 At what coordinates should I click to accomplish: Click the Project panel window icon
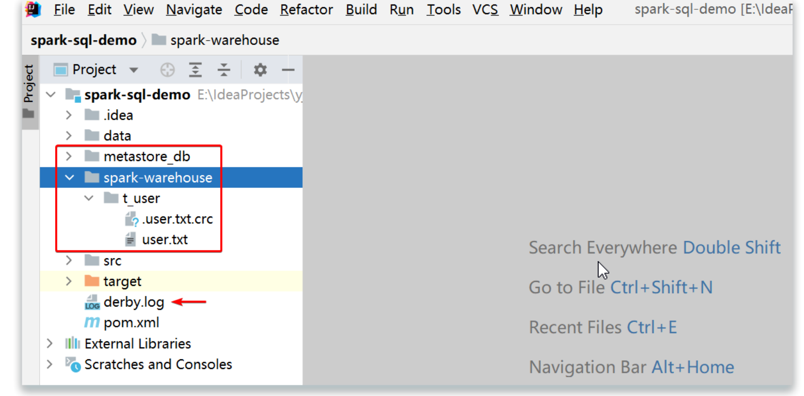pos(60,70)
